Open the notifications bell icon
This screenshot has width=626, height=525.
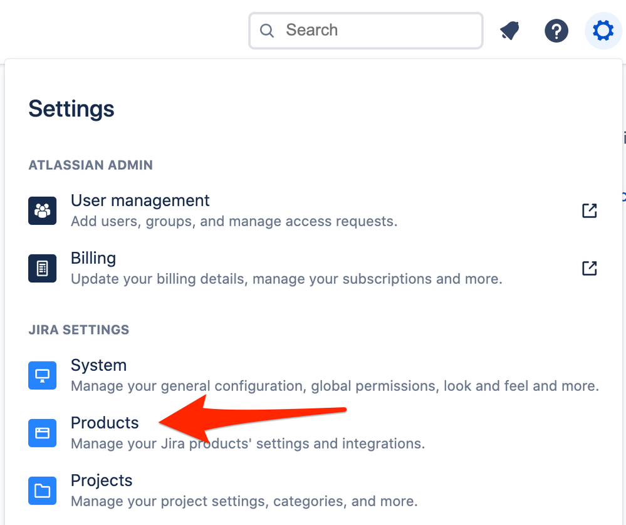tap(510, 31)
